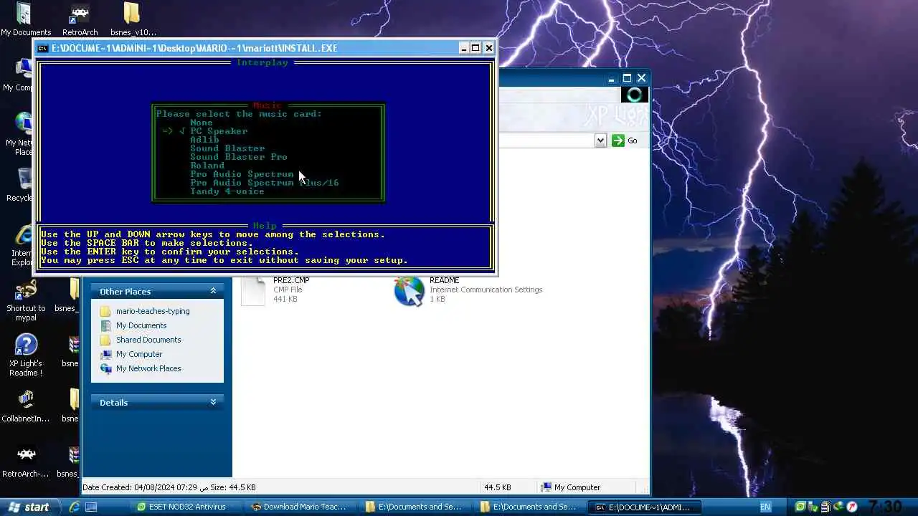Open the XP Light's Readme help icon
The image size is (918, 516).
[x=26, y=355]
